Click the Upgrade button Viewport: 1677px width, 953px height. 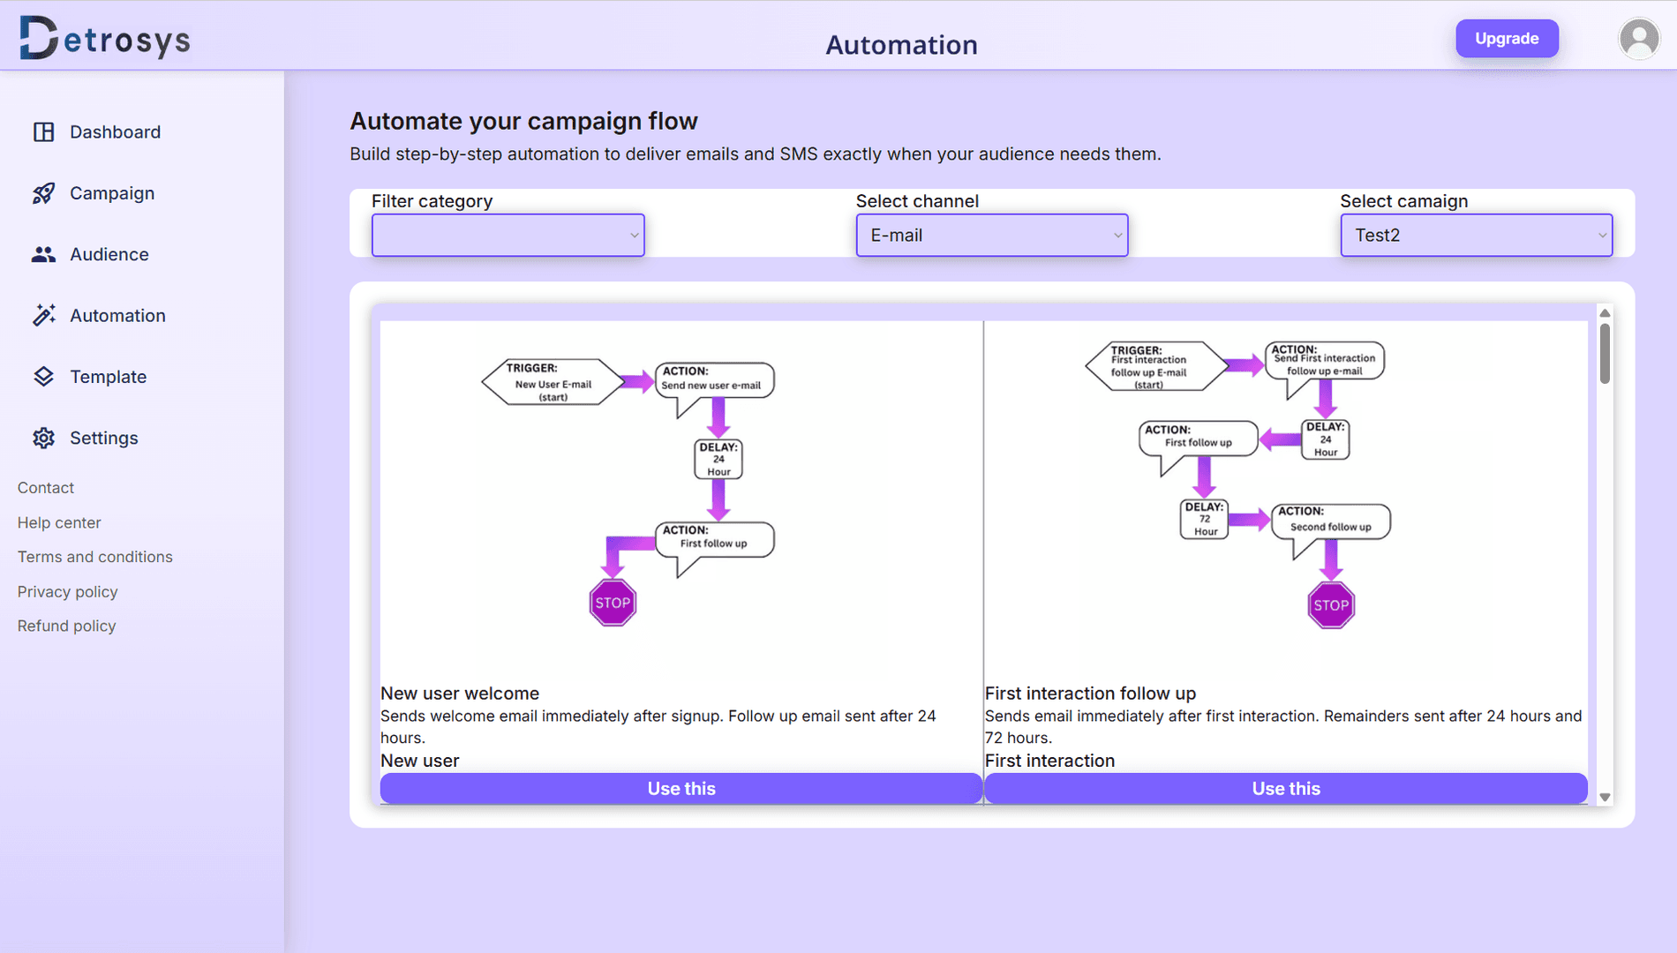tap(1507, 39)
